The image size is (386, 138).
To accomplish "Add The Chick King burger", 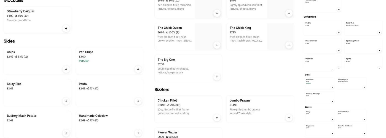I will pyautogui.click(x=289, y=45).
